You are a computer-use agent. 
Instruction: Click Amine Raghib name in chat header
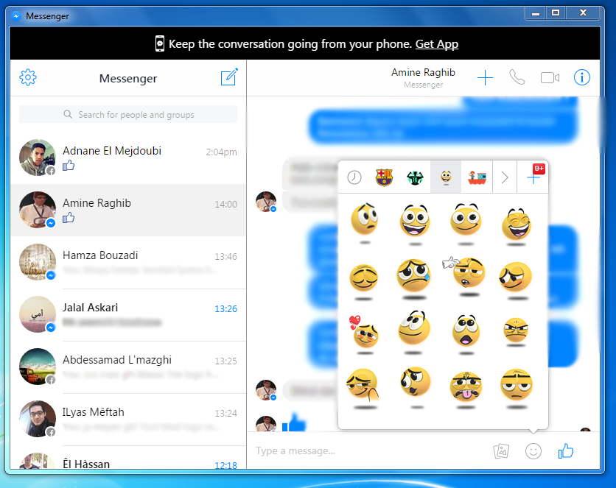(x=423, y=73)
